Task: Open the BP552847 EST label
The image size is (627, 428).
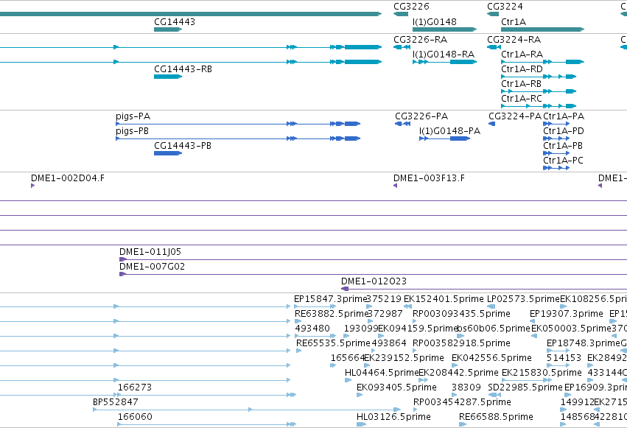Action: pos(116,402)
